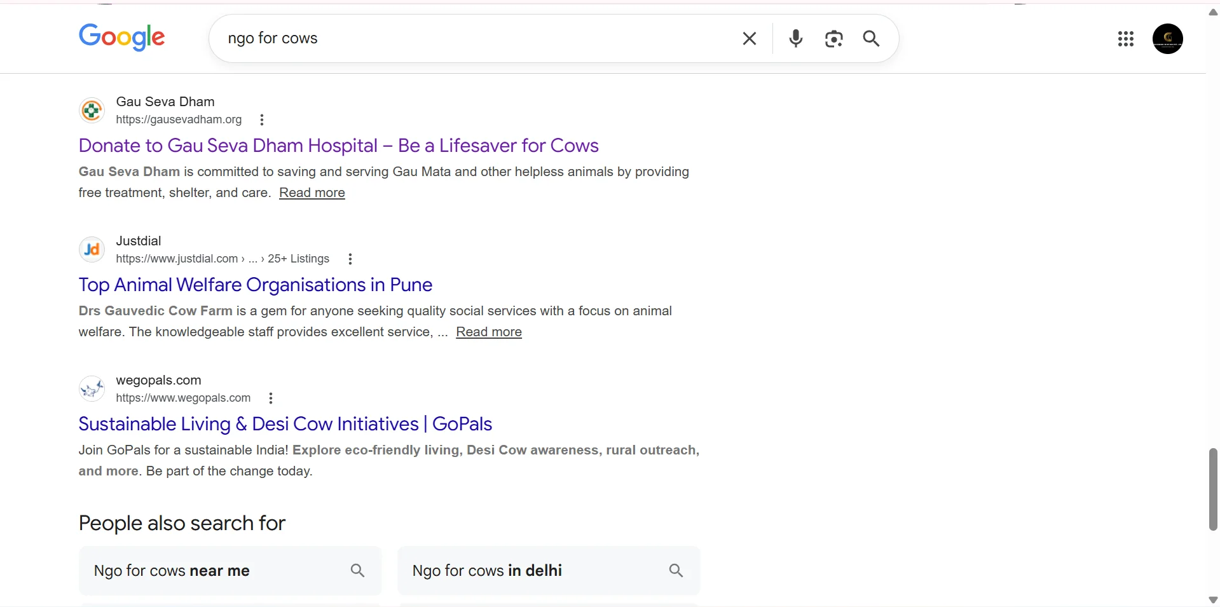Click the 'People also search for' heading
The width and height of the screenshot is (1220, 607).
tap(182, 523)
